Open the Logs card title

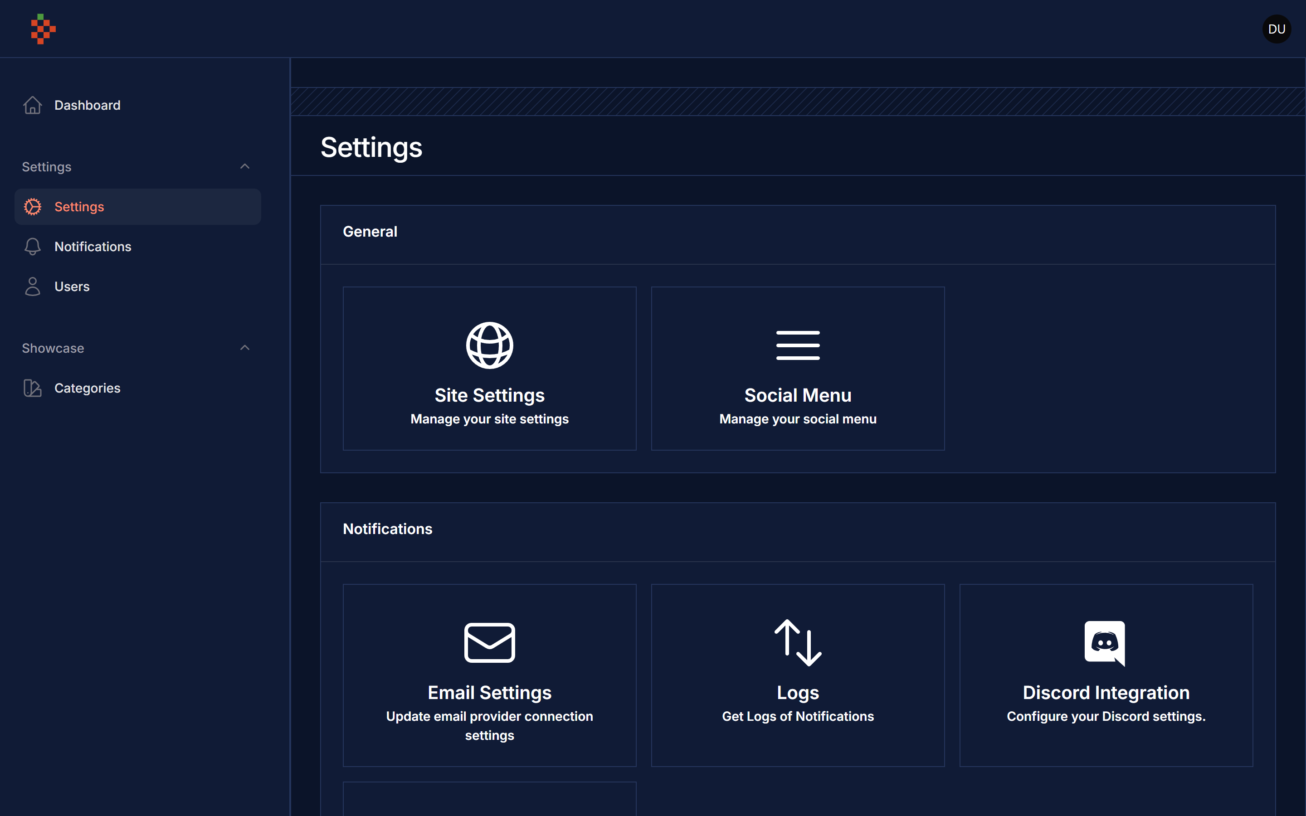coord(798,693)
